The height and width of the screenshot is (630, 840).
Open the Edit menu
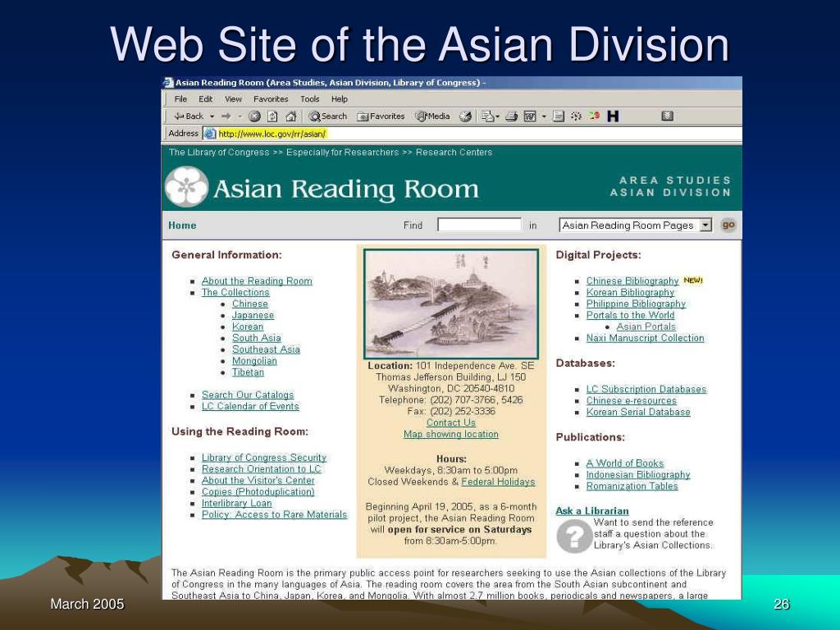tap(205, 99)
